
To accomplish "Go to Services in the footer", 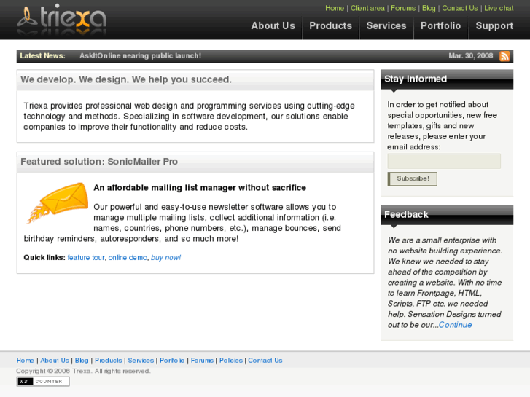I will tap(141, 361).
